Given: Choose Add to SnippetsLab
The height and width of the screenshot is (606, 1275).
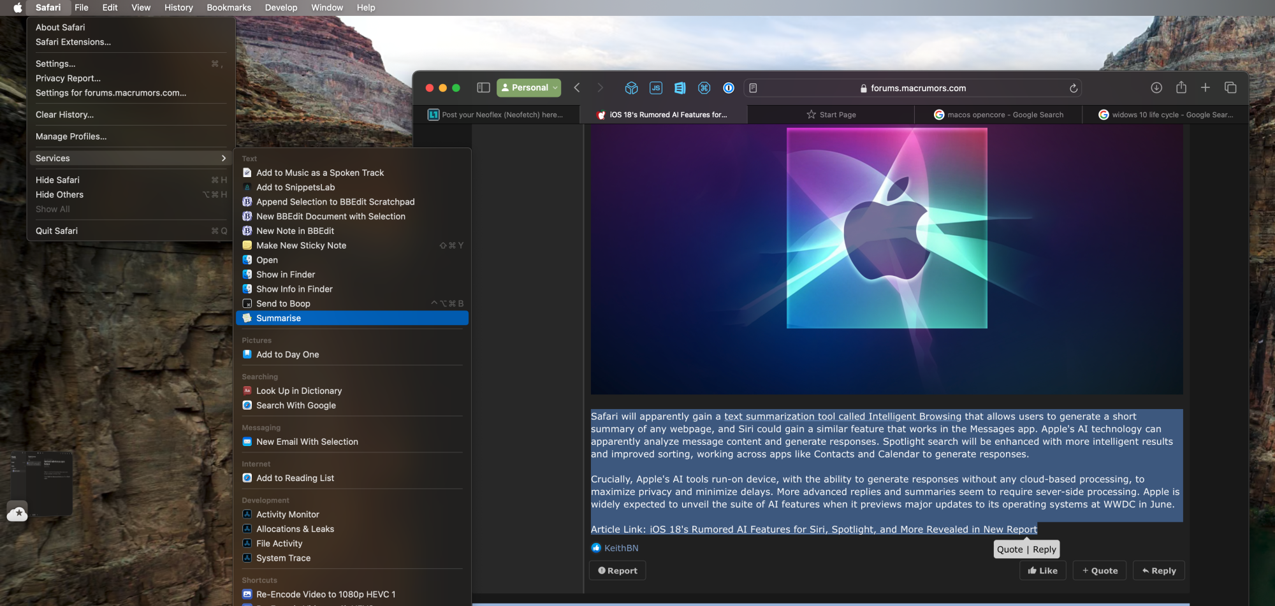Looking at the screenshot, I should click(x=353, y=187).
